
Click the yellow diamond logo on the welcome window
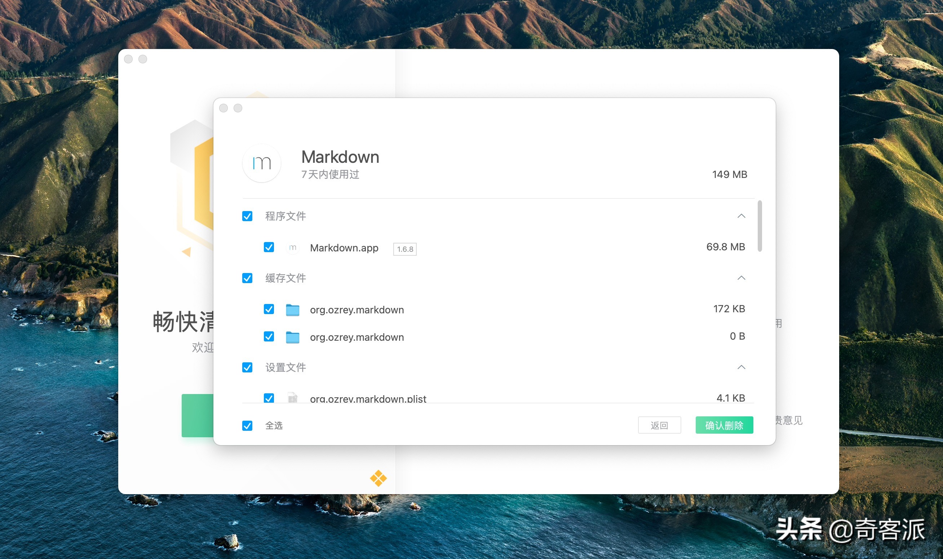[378, 477]
